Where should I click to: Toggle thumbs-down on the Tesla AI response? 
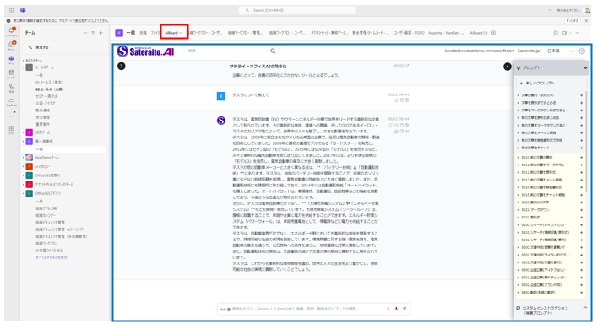(x=401, y=132)
